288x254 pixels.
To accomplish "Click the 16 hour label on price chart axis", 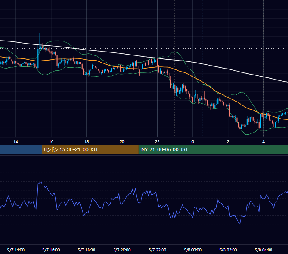I will click(51, 142).
